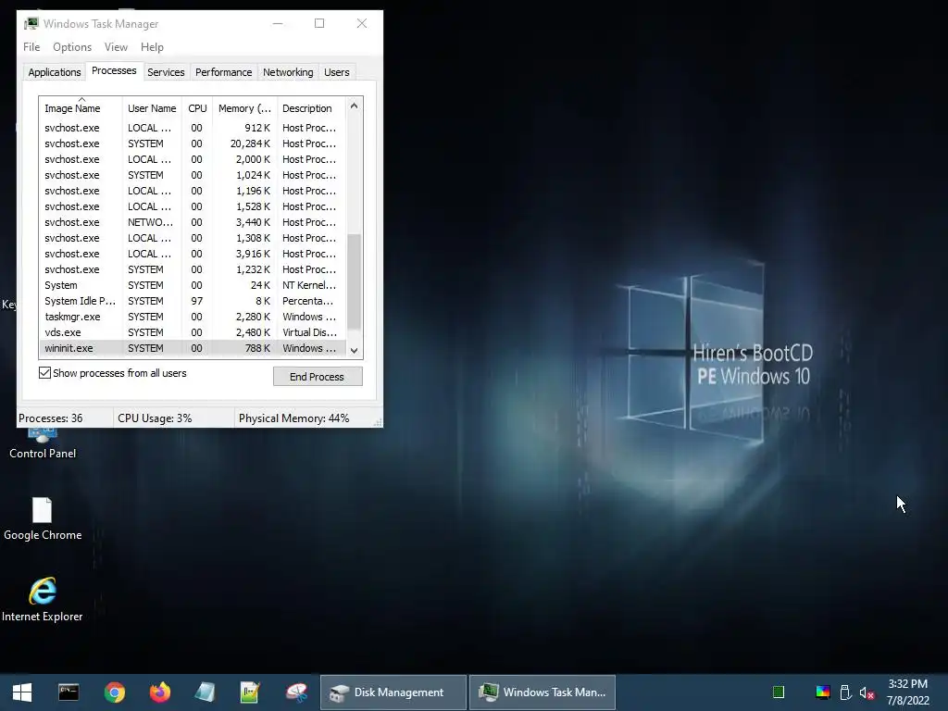Open the colorful display tray icon
Viewport: 948px width, 711px height.
coord(823,692)
